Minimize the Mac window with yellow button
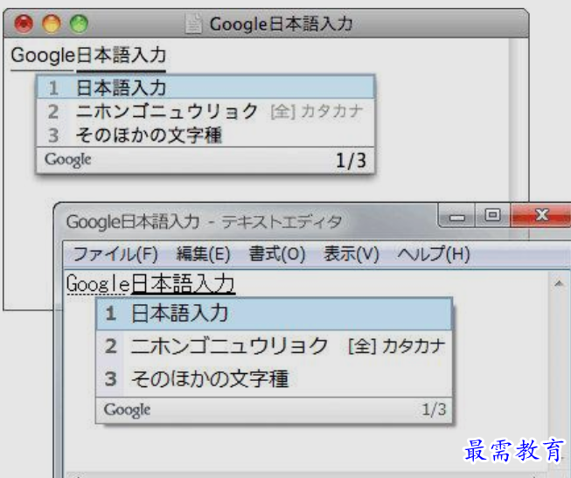Image resolution: width=571 pixels, height=478 pixels. pyautogui.click(x=52, y=24)
